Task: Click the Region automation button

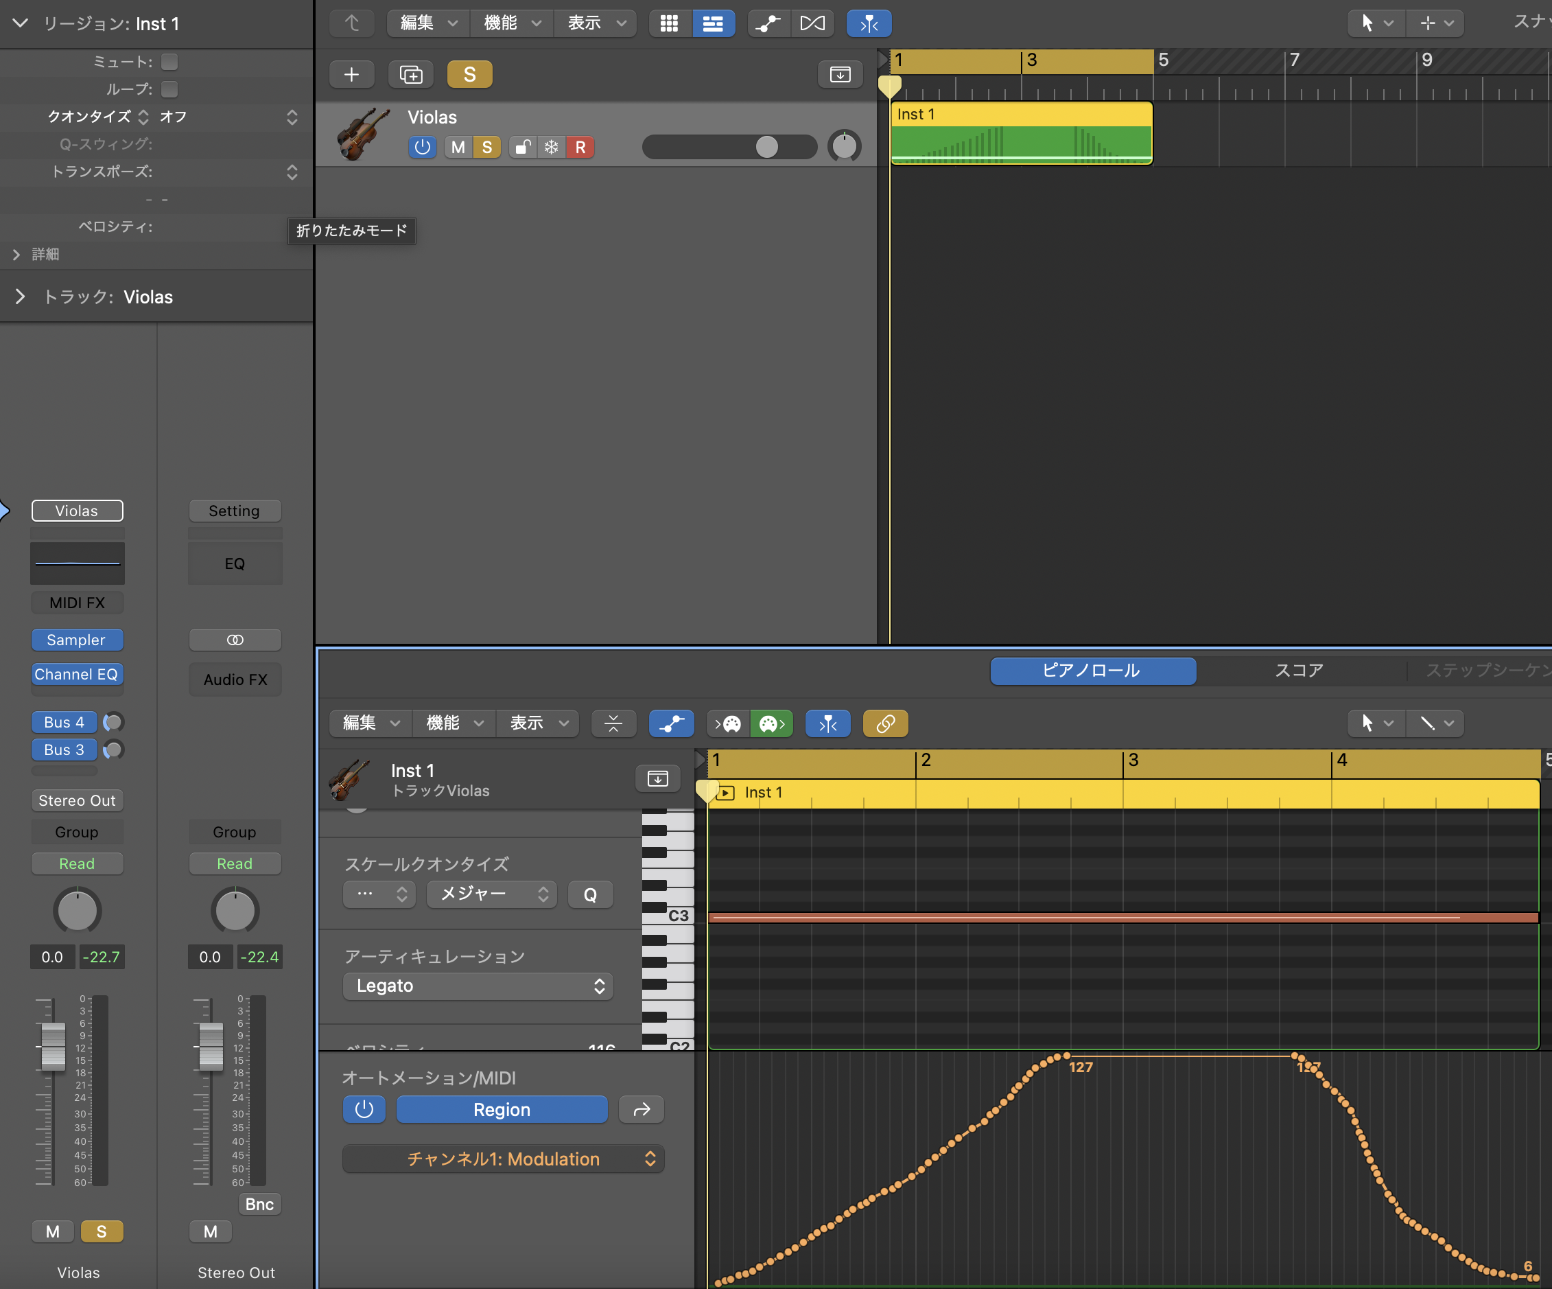Action: [502, 1109]
